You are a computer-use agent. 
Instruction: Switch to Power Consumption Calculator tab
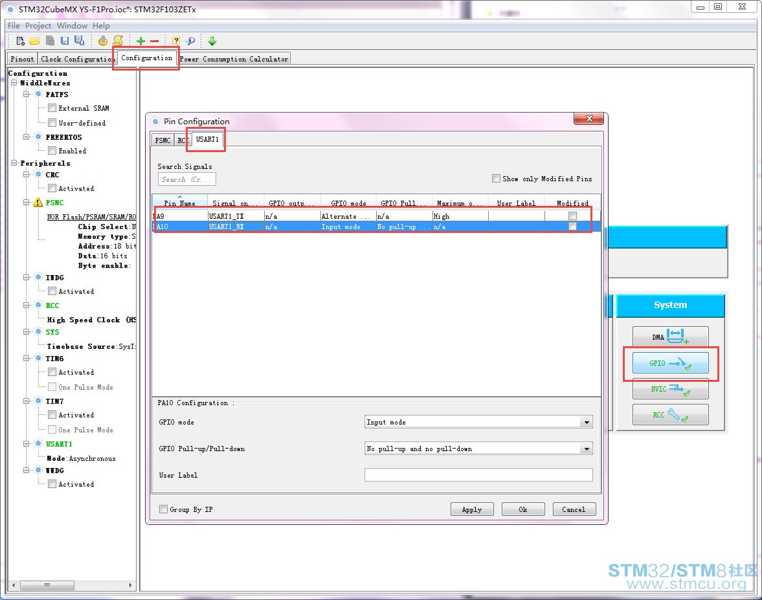(x=234, y=59)
